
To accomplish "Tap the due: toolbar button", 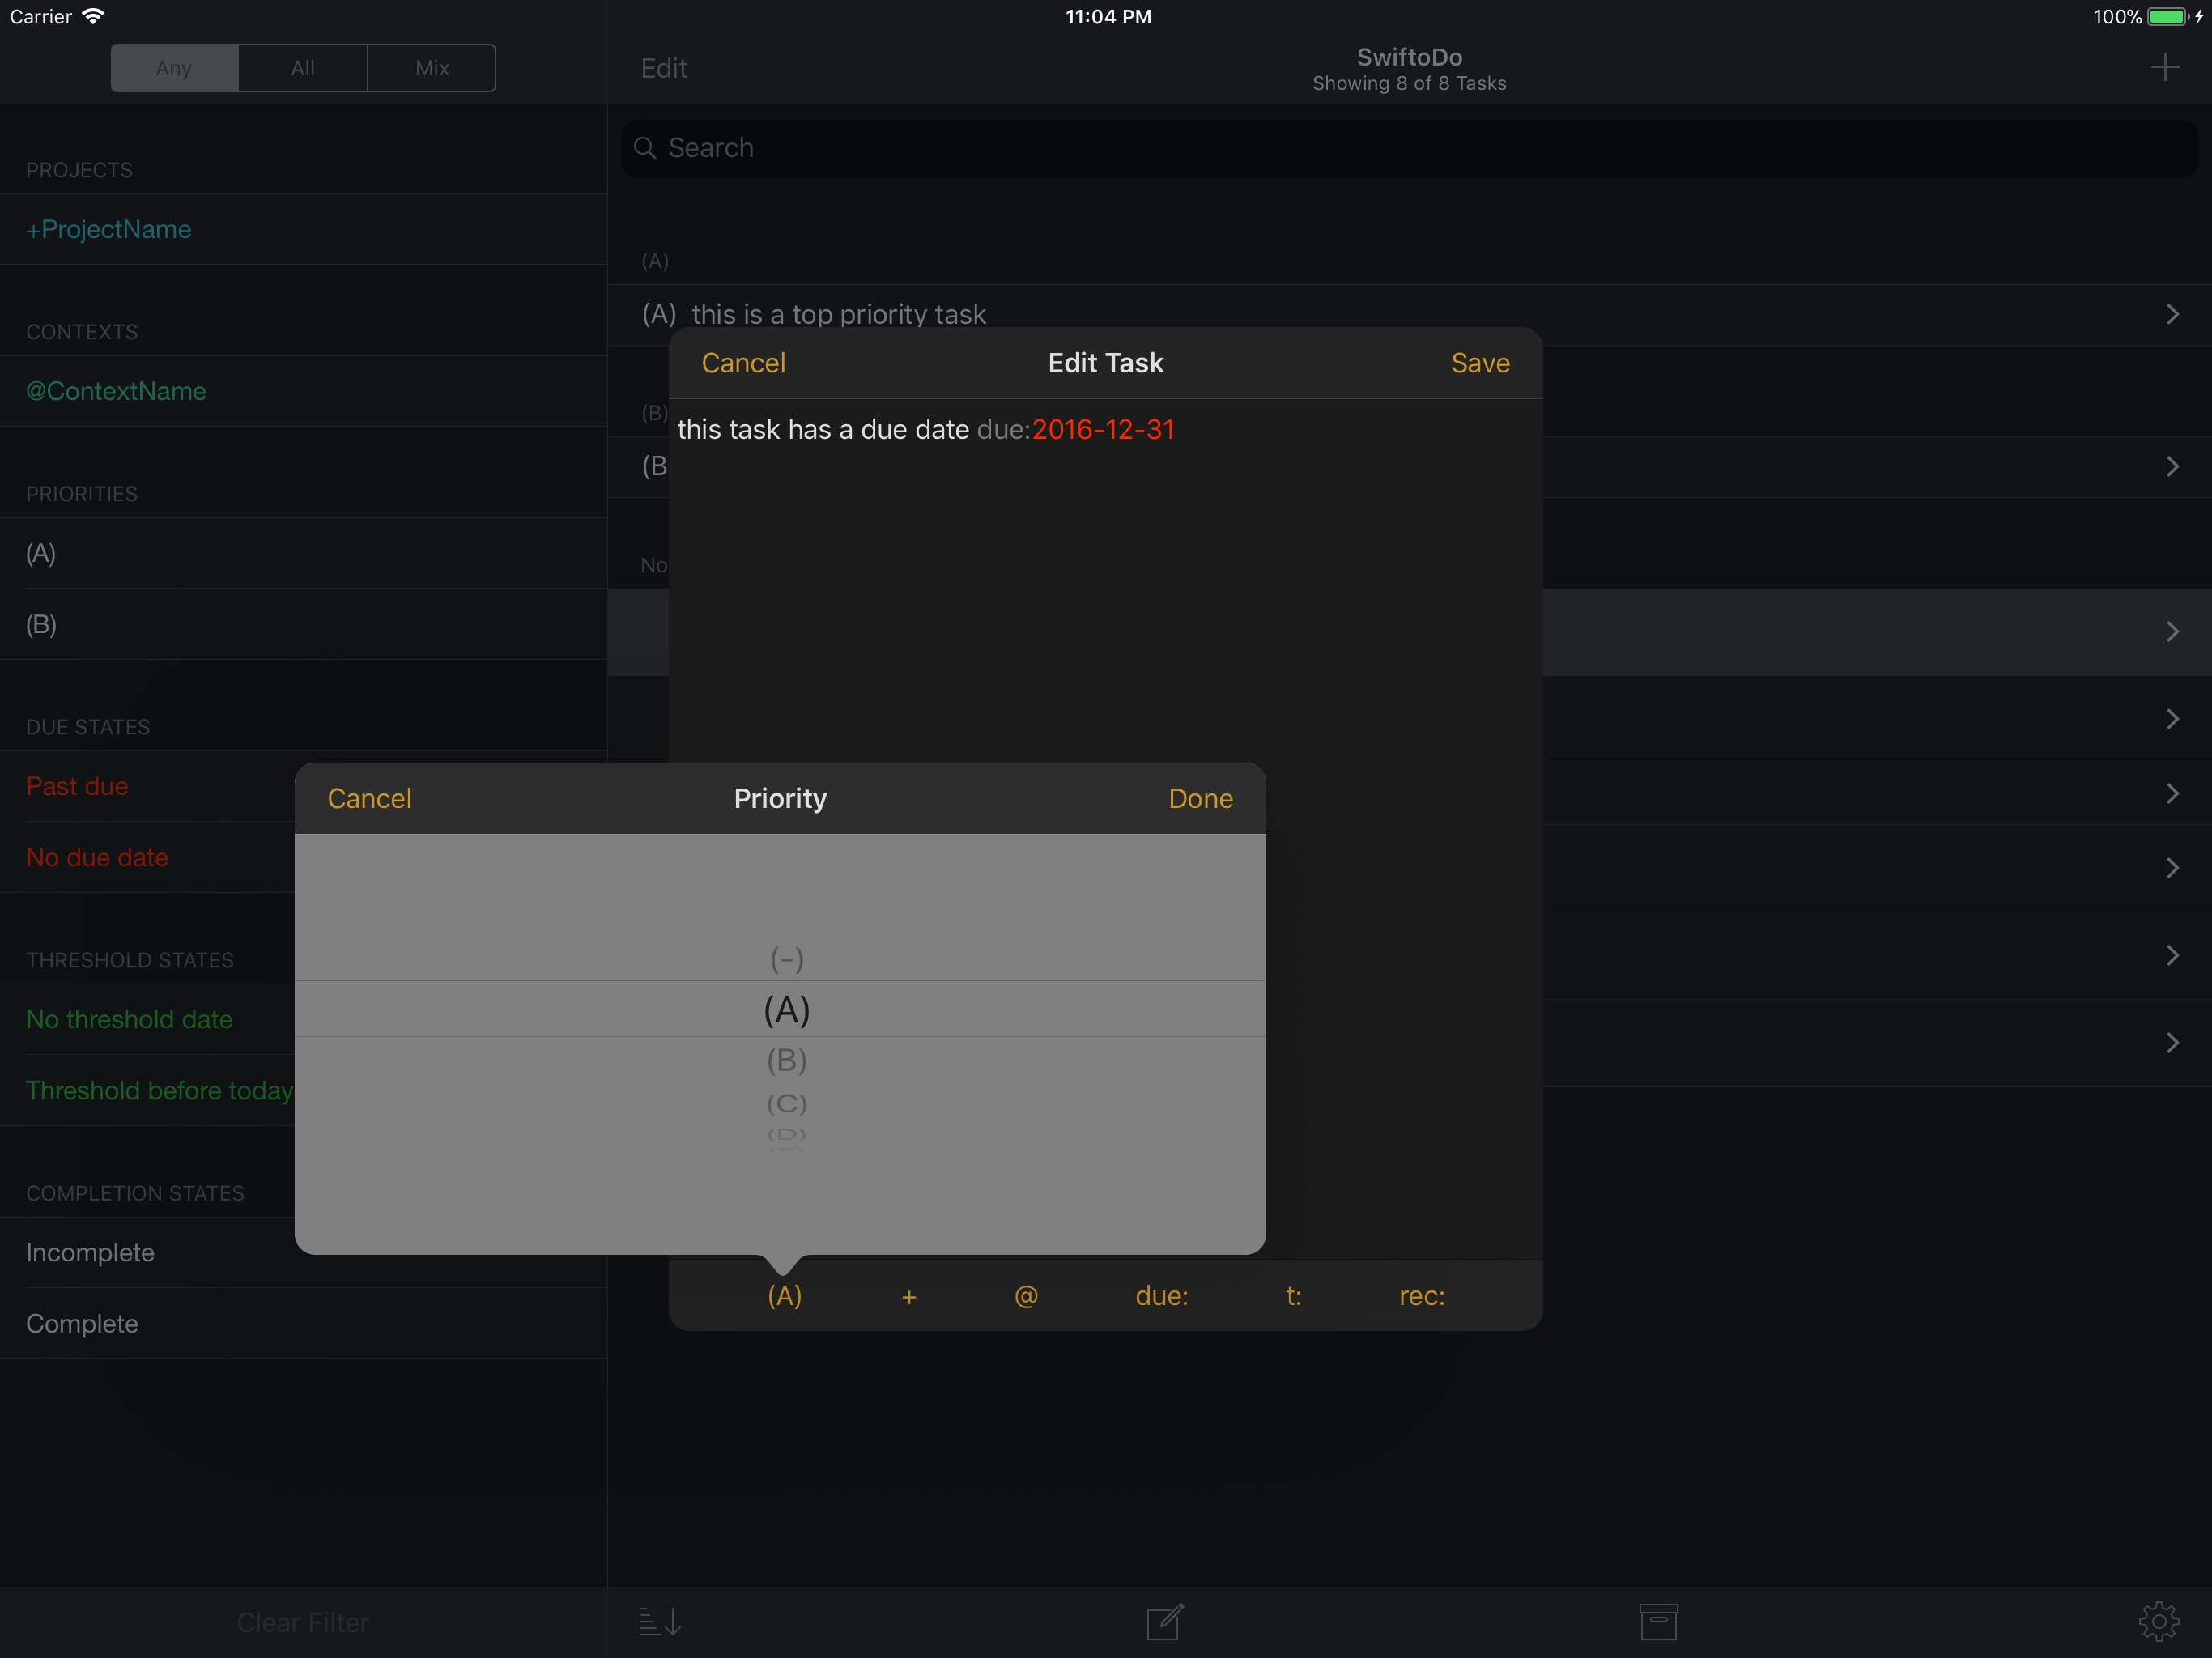I will point(1161,1296).
